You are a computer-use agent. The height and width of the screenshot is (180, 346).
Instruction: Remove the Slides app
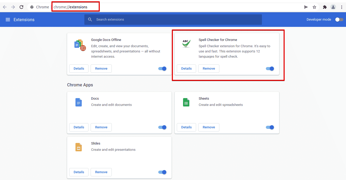tap(101, 172)
